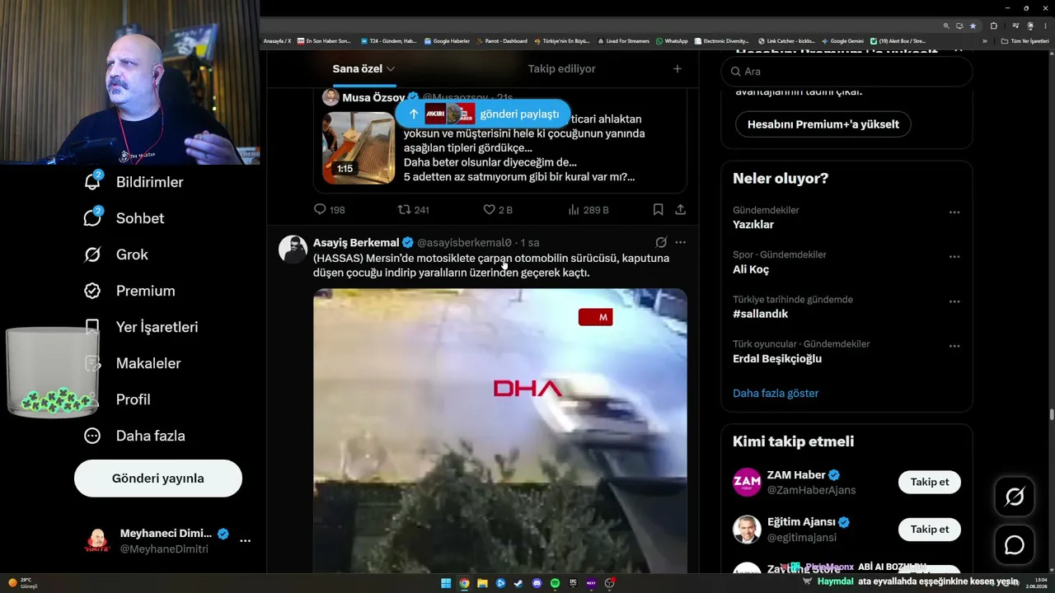Open more options for #sallandık trend

(954, 301)
